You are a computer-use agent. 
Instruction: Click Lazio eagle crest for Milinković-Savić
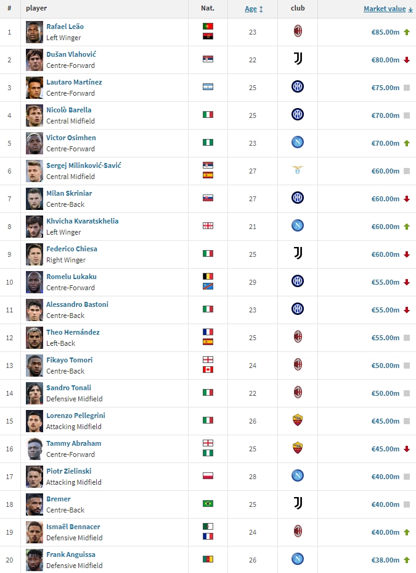coord(298,170)
